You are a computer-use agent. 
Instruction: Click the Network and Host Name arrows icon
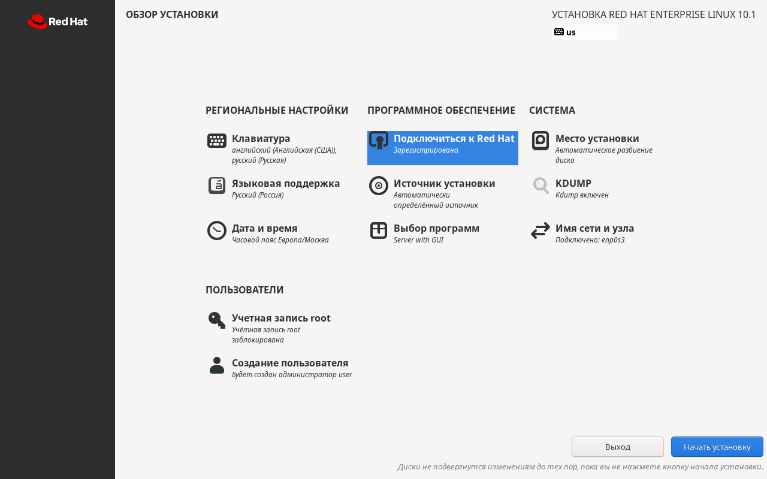pos(540,231)
